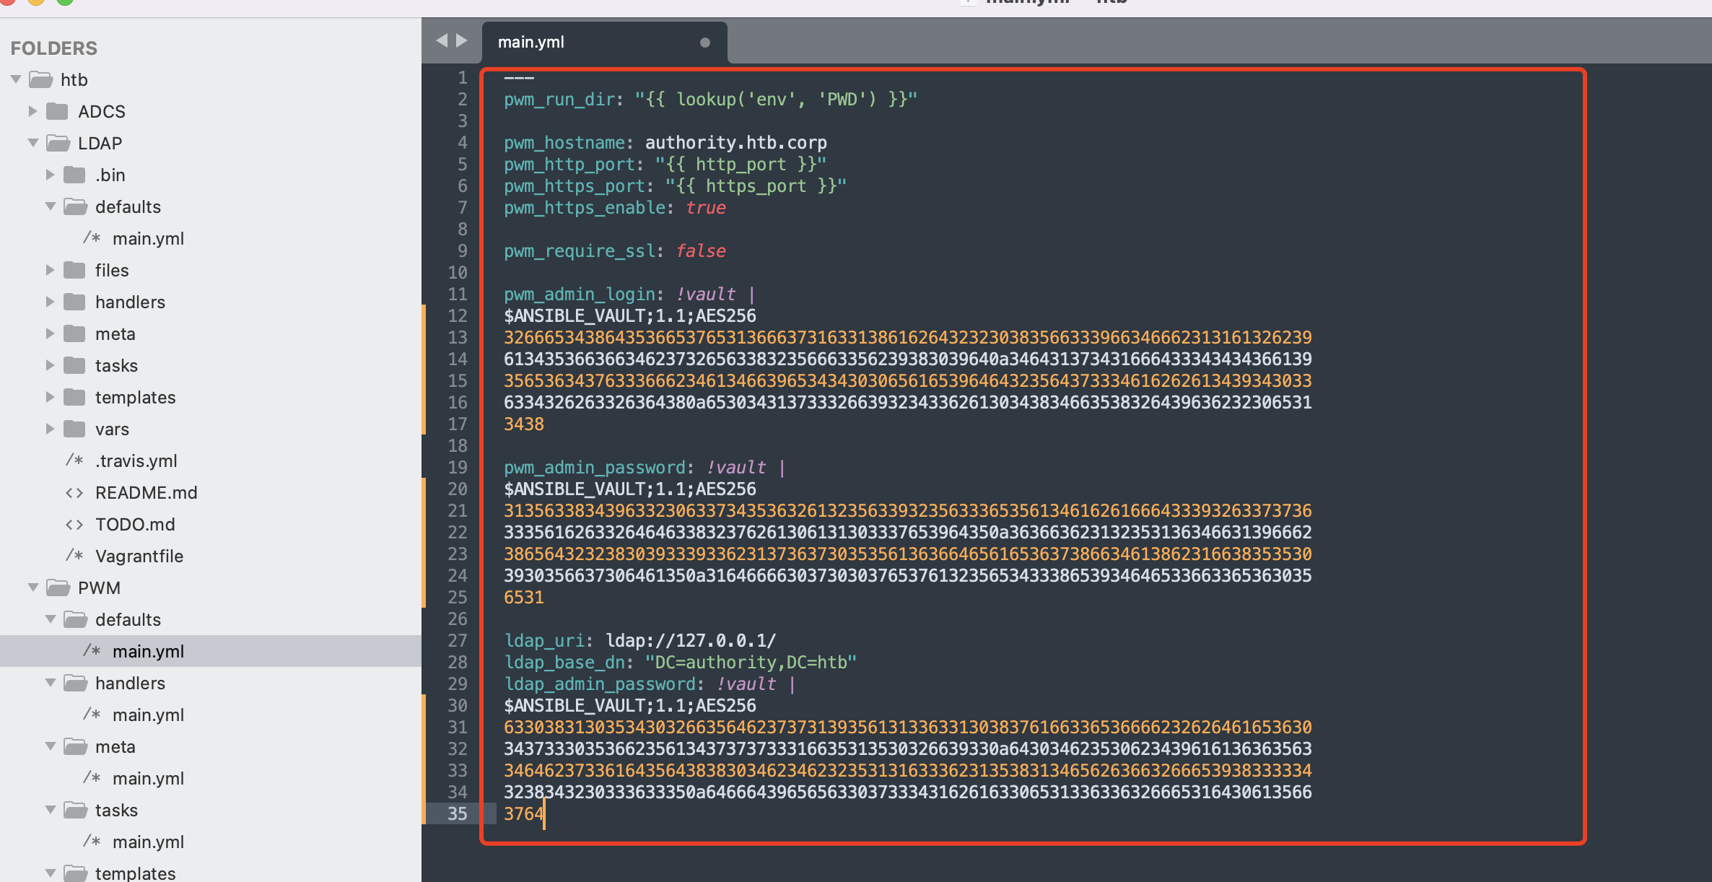Image resolution: width=1712 pixels, height=882 pixels.
Task: Select LDAP templates folder label
Action: [x=136, y=397]
